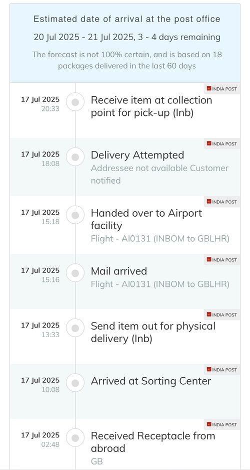The height and width of the screenshot is (470, 250).
Task: Click the Addressee not available note
Action: (x=159, y=174)
